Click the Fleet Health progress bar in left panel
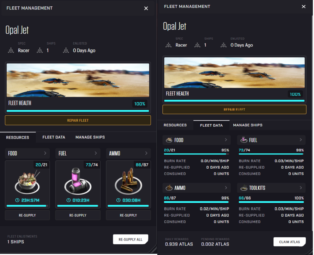314x255 pixels. [78, 111]
